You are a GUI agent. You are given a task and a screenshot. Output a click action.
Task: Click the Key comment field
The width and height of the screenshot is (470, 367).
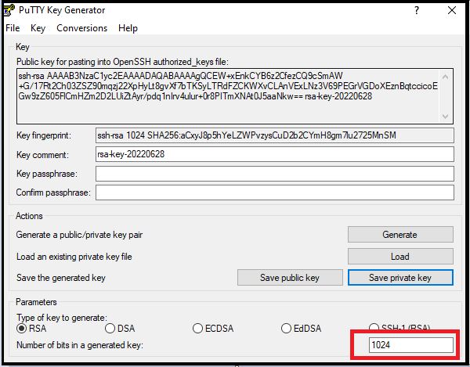275,154
